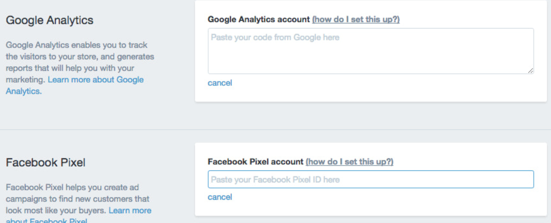Click the "Facebook Pixel account" field label

[255, 162]
